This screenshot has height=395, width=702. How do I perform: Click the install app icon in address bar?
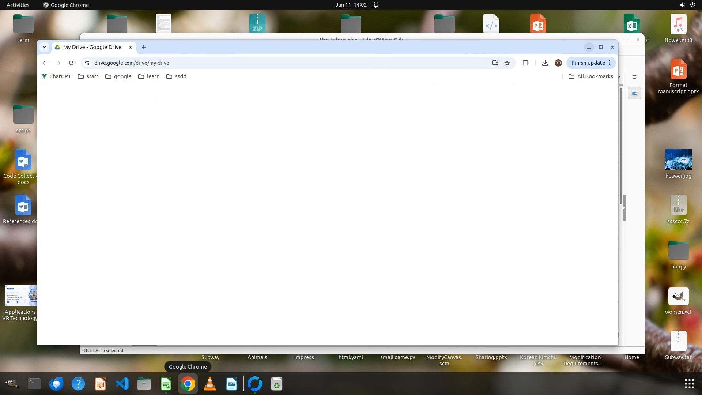point(495,63)
